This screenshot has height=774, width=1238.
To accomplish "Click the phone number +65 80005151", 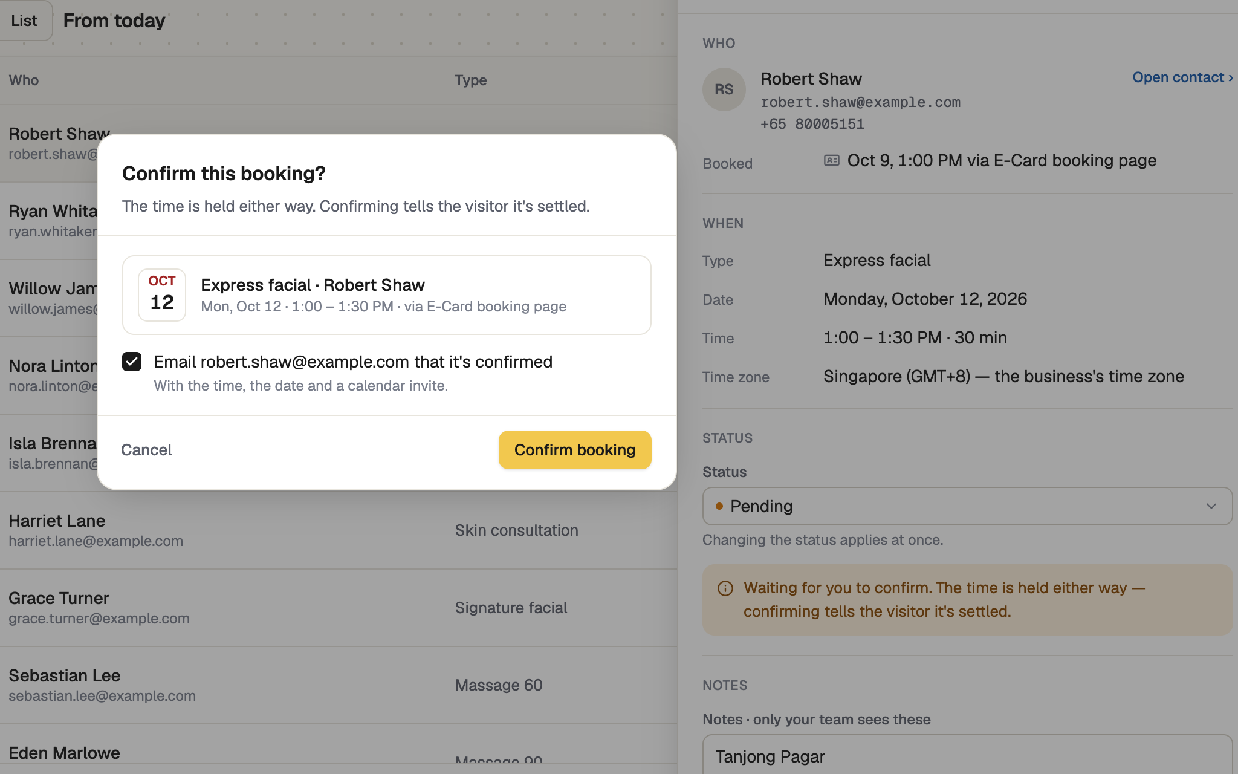I will [812, 124].
